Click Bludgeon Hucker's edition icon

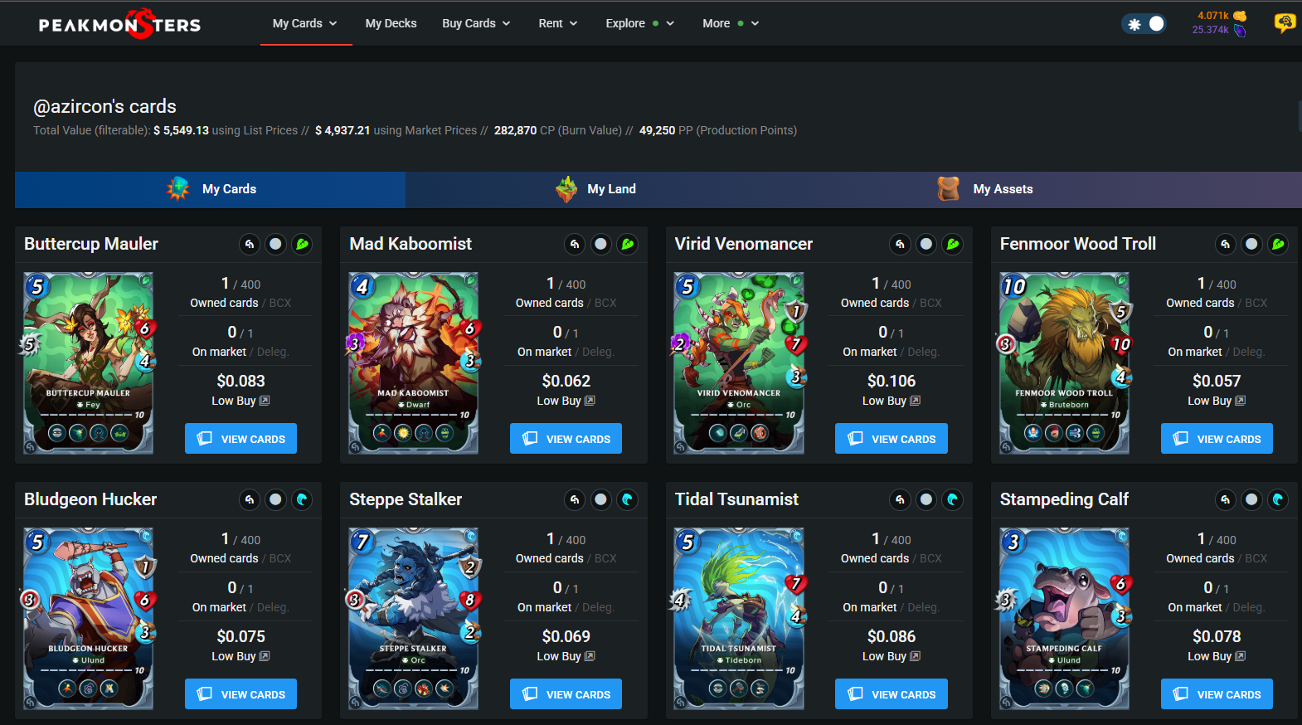tap(250, 499)
